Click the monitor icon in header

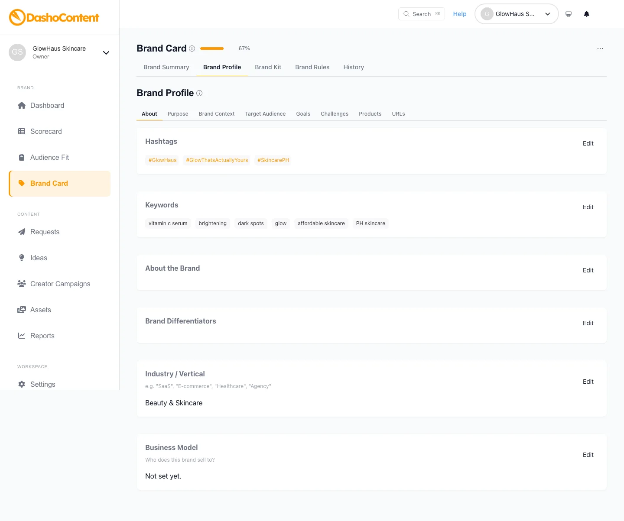point(569,14)
